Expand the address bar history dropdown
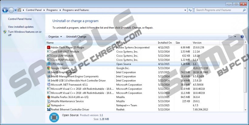This screenshot has width=249, height=125. coord(185,10)
